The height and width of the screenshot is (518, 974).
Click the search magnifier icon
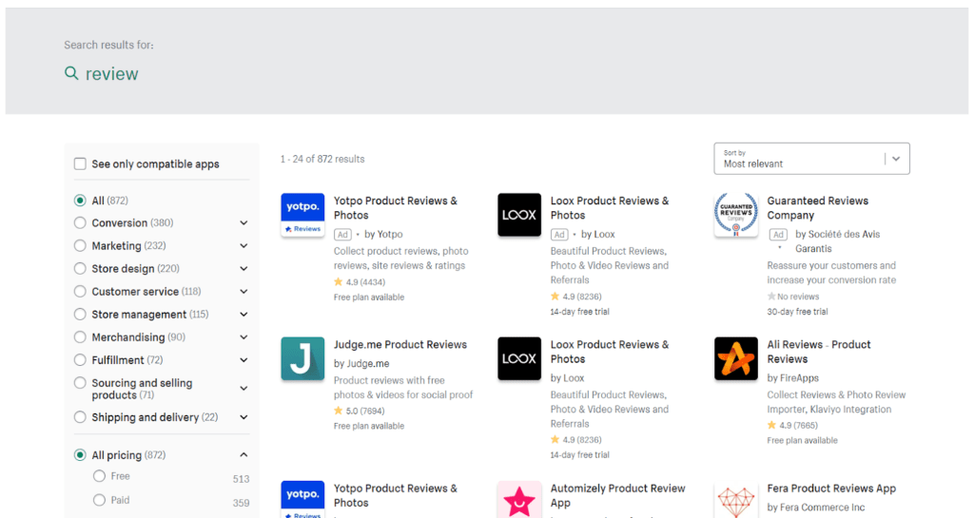(x=71, y=73)
